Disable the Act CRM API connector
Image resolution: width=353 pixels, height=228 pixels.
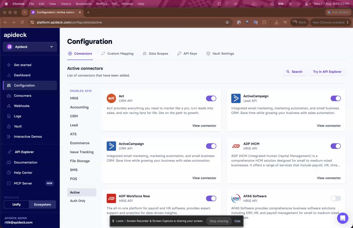click(x=211, y=98)
